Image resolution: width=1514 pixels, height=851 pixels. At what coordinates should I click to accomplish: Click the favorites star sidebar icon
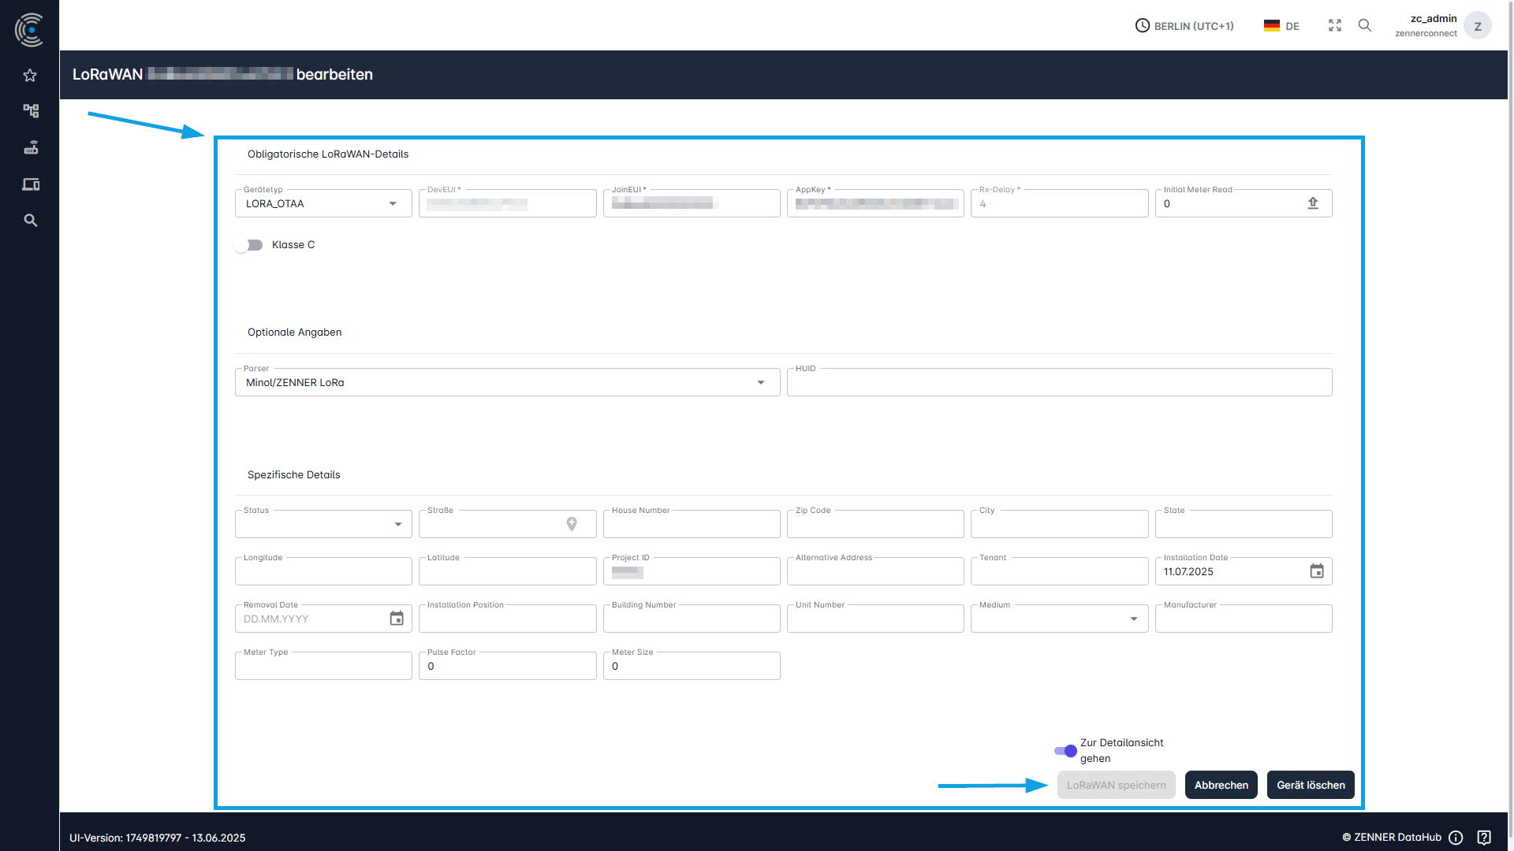(30, 76)
